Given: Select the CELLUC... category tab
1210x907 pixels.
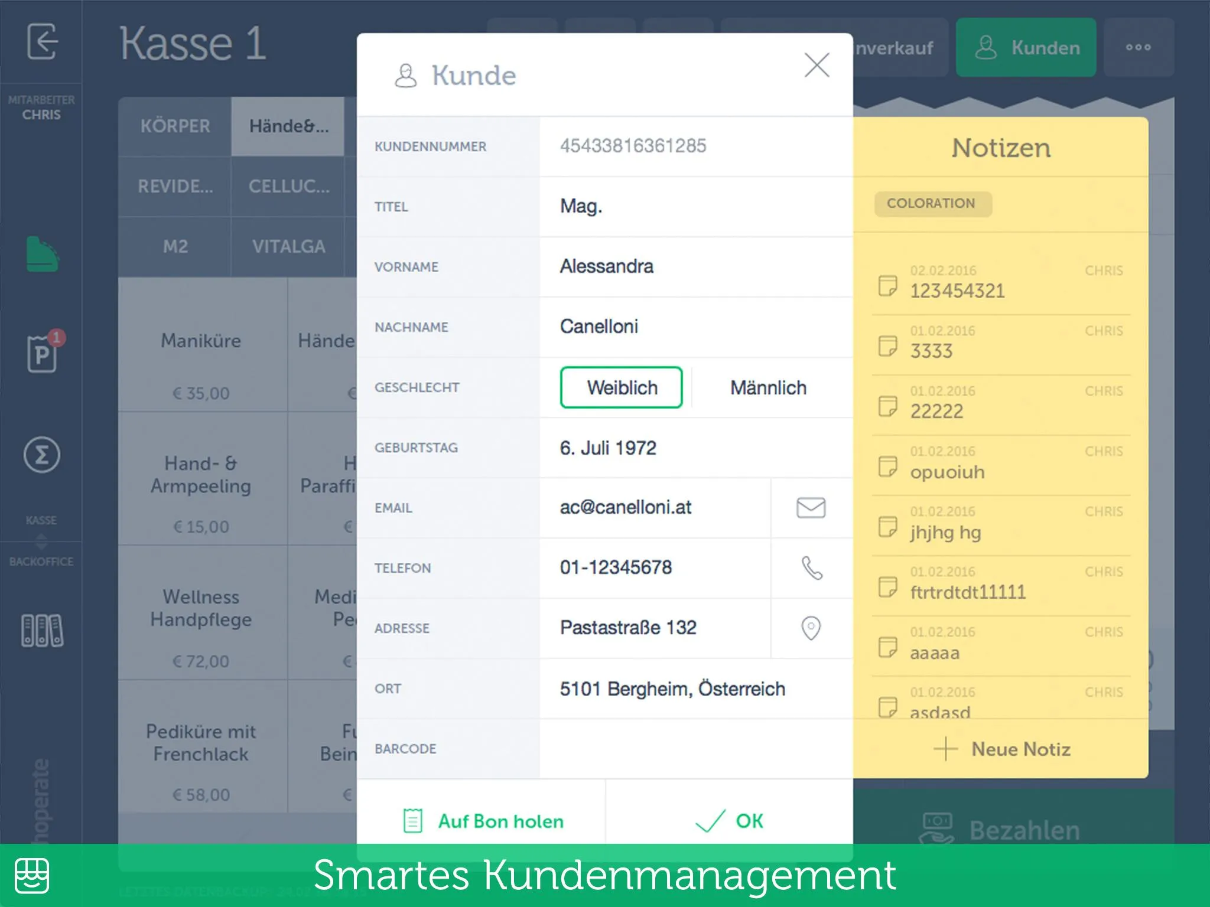Looking at the screenshot, I should click(288, 187).
